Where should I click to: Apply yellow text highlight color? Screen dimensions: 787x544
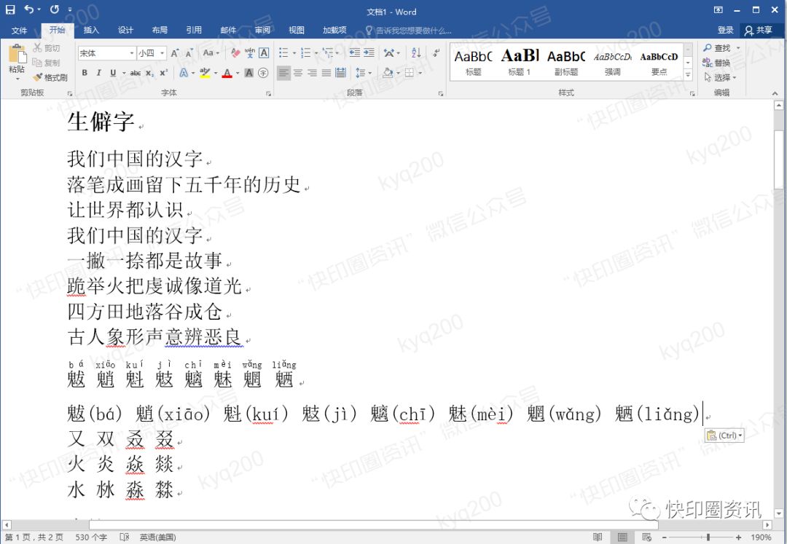point(205,73)
